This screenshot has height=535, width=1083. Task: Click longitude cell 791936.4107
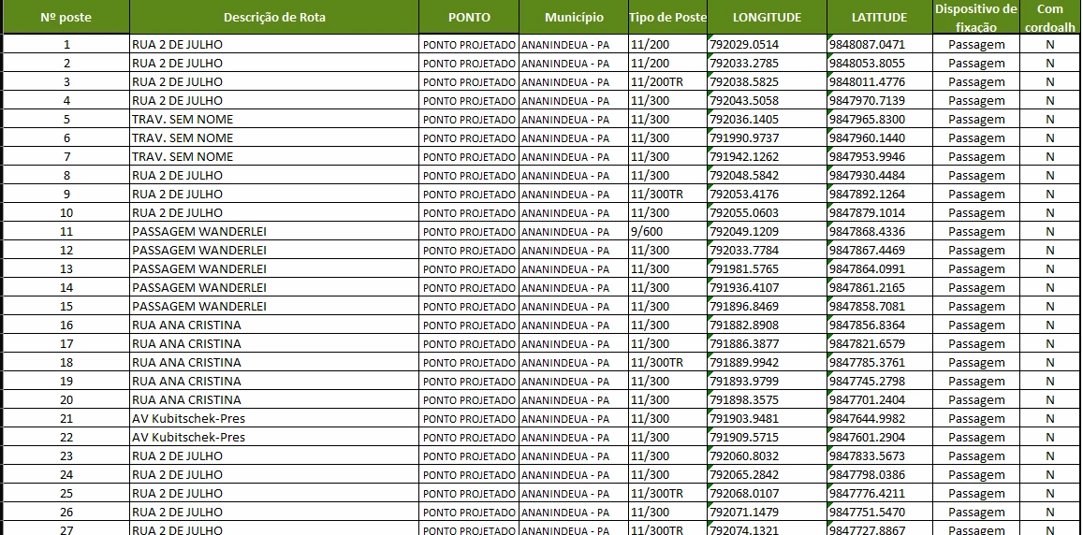tap(768, 287)
